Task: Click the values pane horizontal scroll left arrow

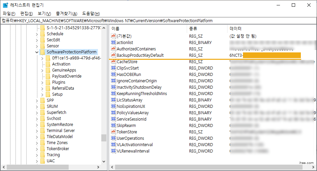Action: pos(112,167)
